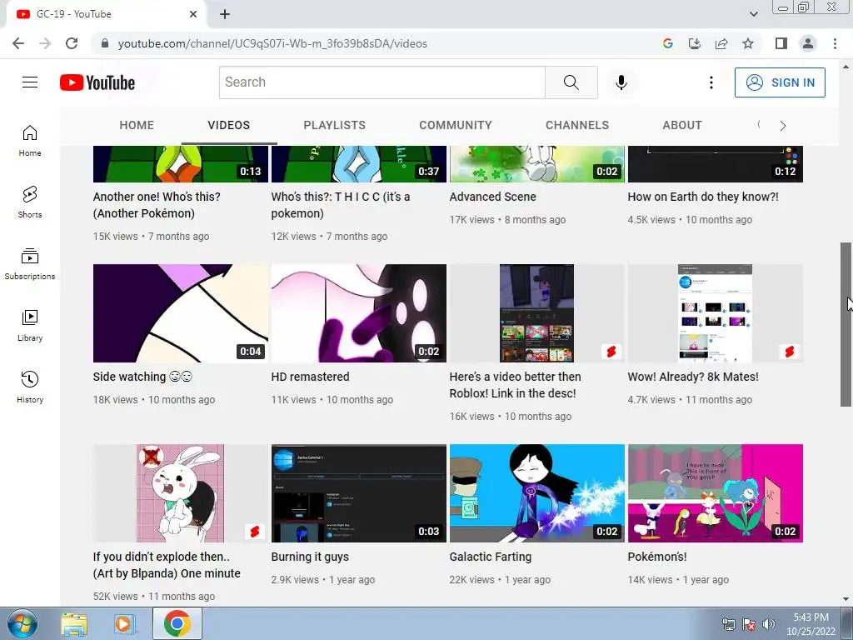Open Chrome three-dot menu
The width and height of the screenshot is (853, 640).
coord(835,43)
